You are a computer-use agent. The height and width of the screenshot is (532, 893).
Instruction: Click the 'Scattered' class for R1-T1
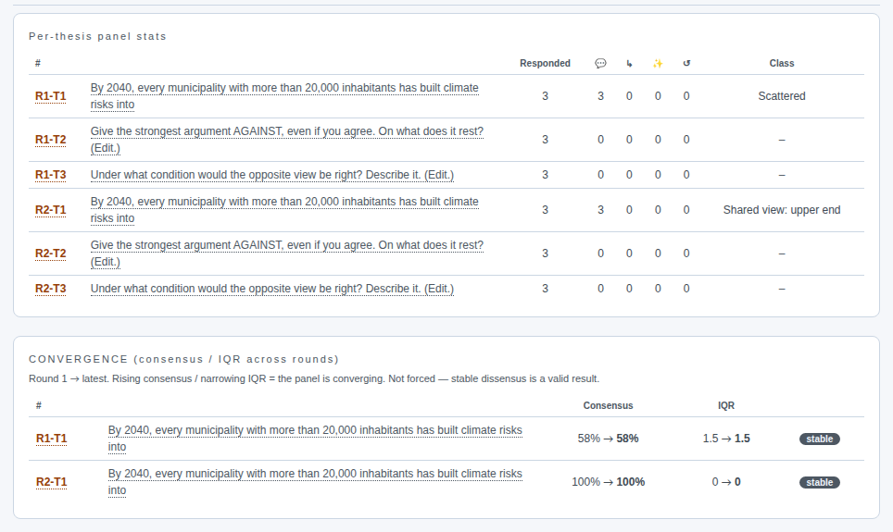click(782, 96)
